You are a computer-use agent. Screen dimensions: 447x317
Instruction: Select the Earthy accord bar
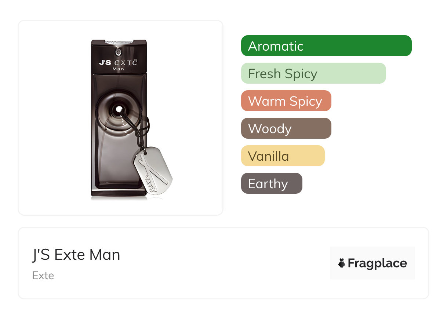(271, 183)
